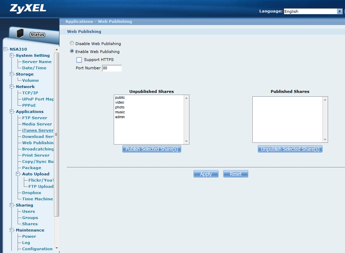Click Publish Selected Share(s) button
This screenshot has height=253, width=345.
(x=152, y=149)
